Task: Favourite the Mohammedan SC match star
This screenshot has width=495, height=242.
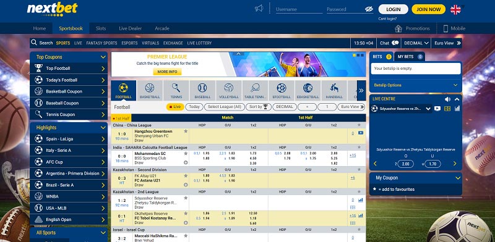Action: (186, 154)
